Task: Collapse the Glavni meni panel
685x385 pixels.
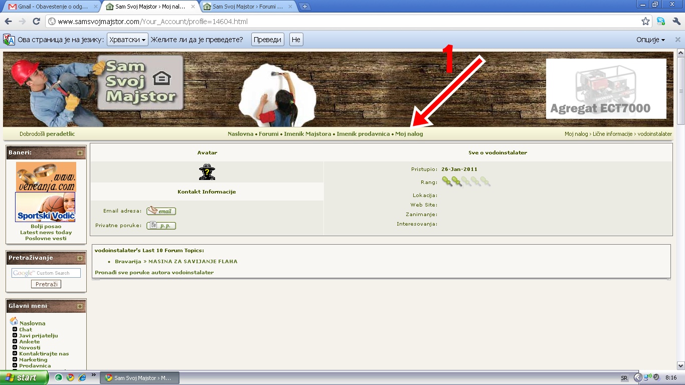Action: tap(80, 306)
